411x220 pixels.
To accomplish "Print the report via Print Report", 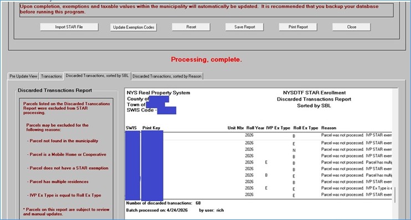I will pyautogui.click(x=298, y=27).
